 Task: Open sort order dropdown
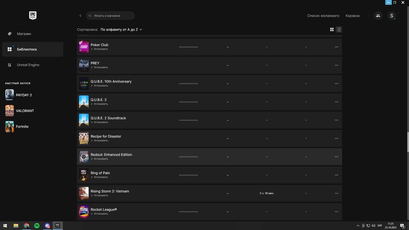(121, 29)
